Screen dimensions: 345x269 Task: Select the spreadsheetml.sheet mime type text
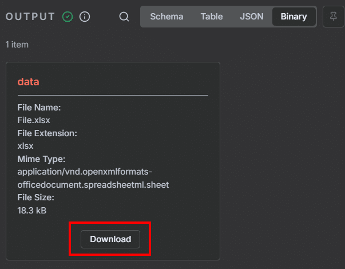click(x=93, y=179)
